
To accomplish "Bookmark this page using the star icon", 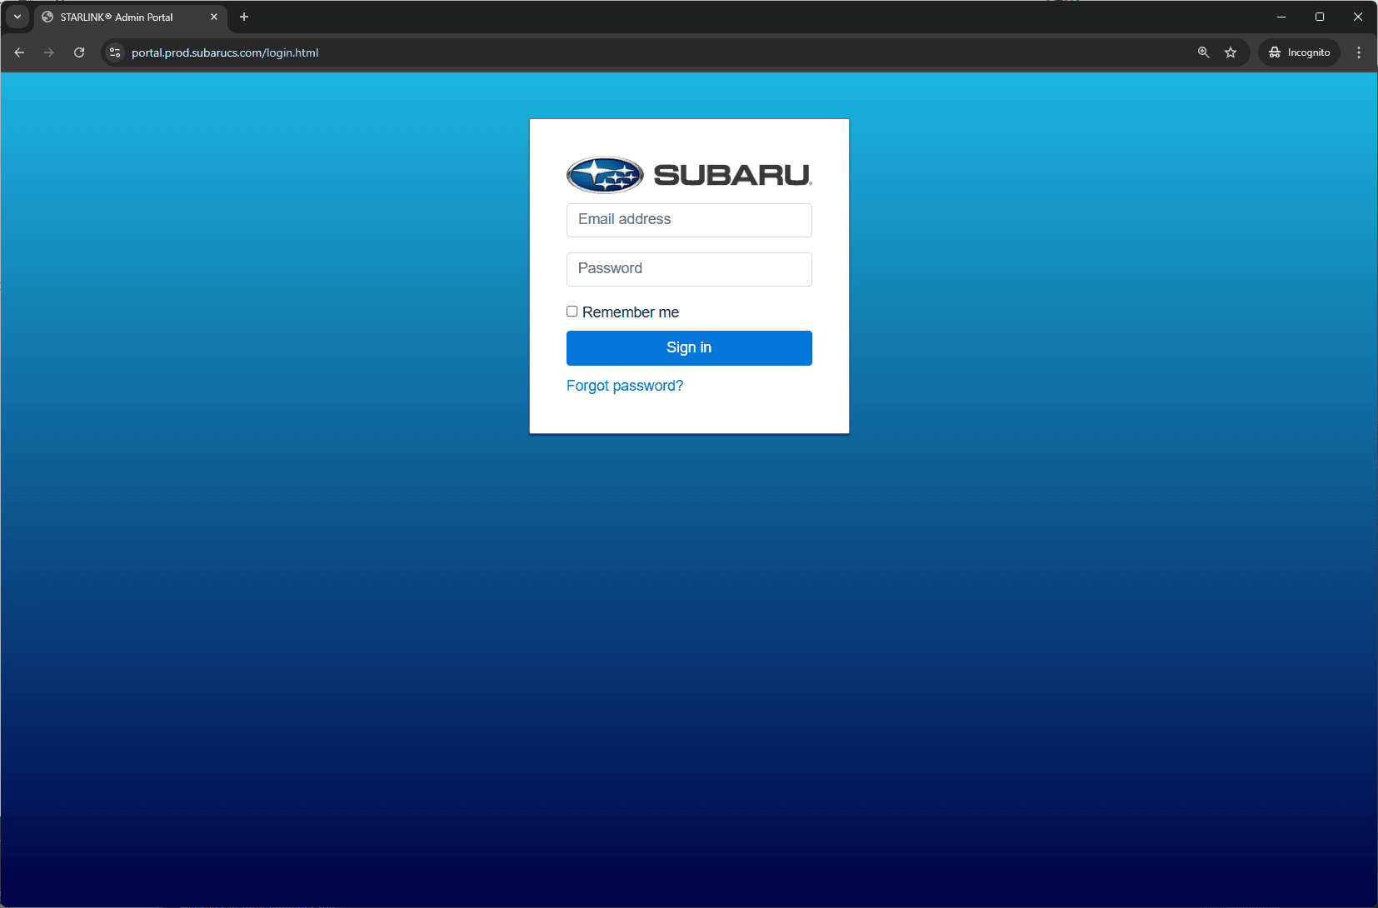I will click(x=1231, y=52).
